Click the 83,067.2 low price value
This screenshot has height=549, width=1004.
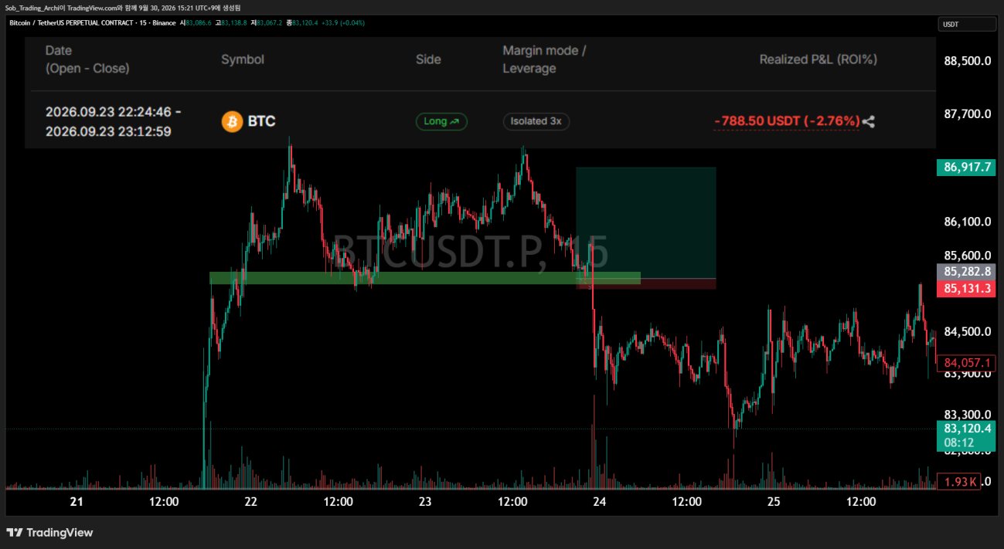pyautogui.click(x=271, y=22)
